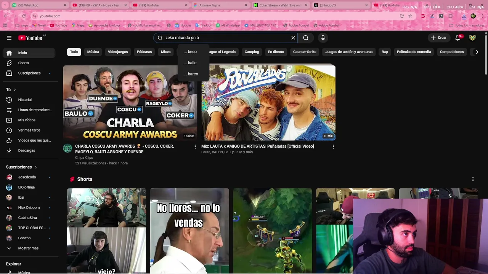
Task: Open the GabinoSilva channel
Action: pos(29,218)
